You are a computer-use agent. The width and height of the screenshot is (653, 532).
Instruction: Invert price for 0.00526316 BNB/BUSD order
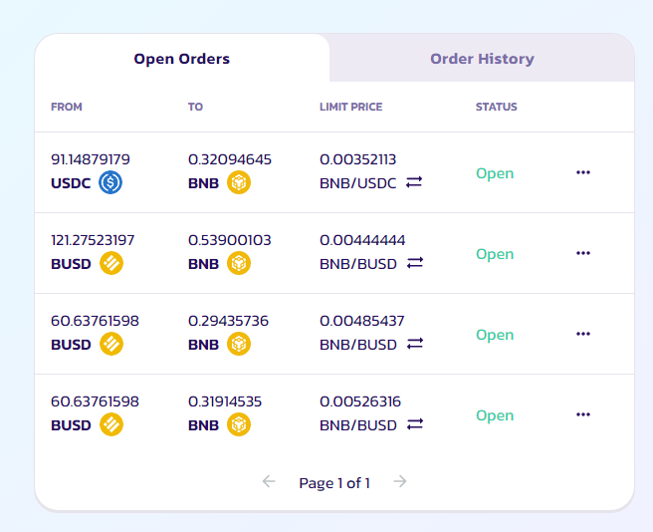(x=415, y=424)
